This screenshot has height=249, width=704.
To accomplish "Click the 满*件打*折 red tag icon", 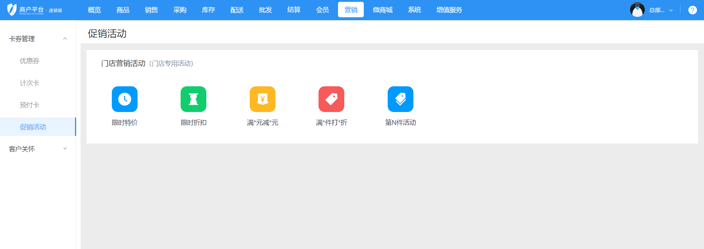I will [331, 99].
